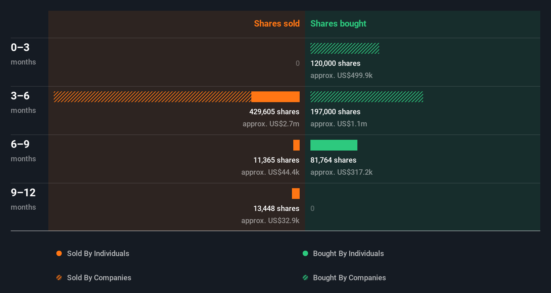This screenshot has width=551, height=293.
Task: Click the 11,365 shares value
Action: [x=276, y=160]
